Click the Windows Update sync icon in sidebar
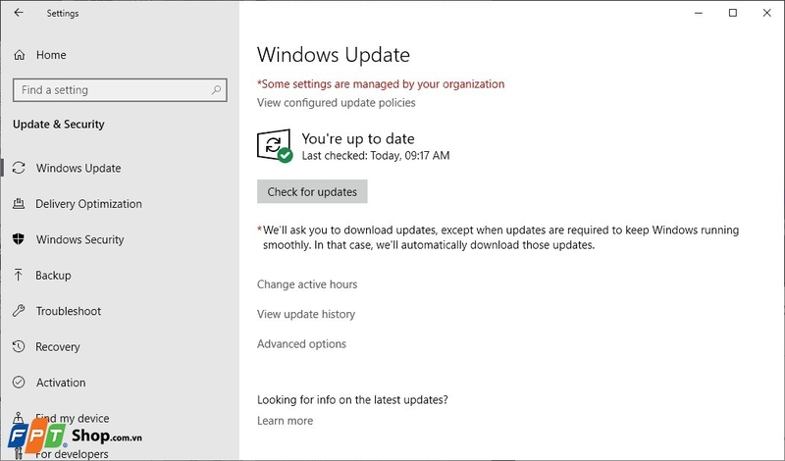This screenshot has width=785, height=461. click(x=19, y=168)
